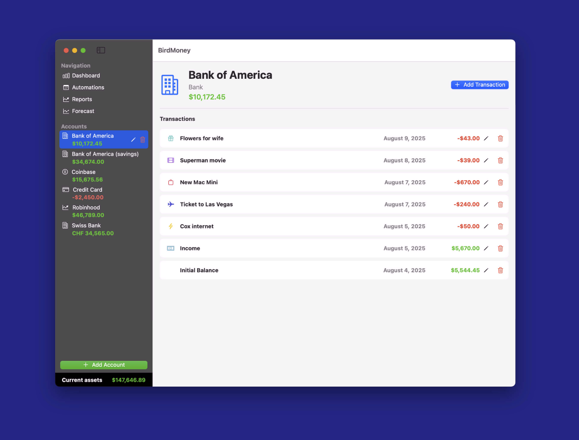Click the 'New Mac Mini' transaction name
Image resolution: width=579 pixels, height=440 pixels.
pos(199,182)
